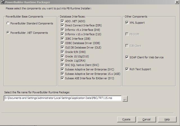Toggle Informix v9.x Interface (IN9) checkbox
180x126 pixels.
pyautogui.click(x=62, y=30)
